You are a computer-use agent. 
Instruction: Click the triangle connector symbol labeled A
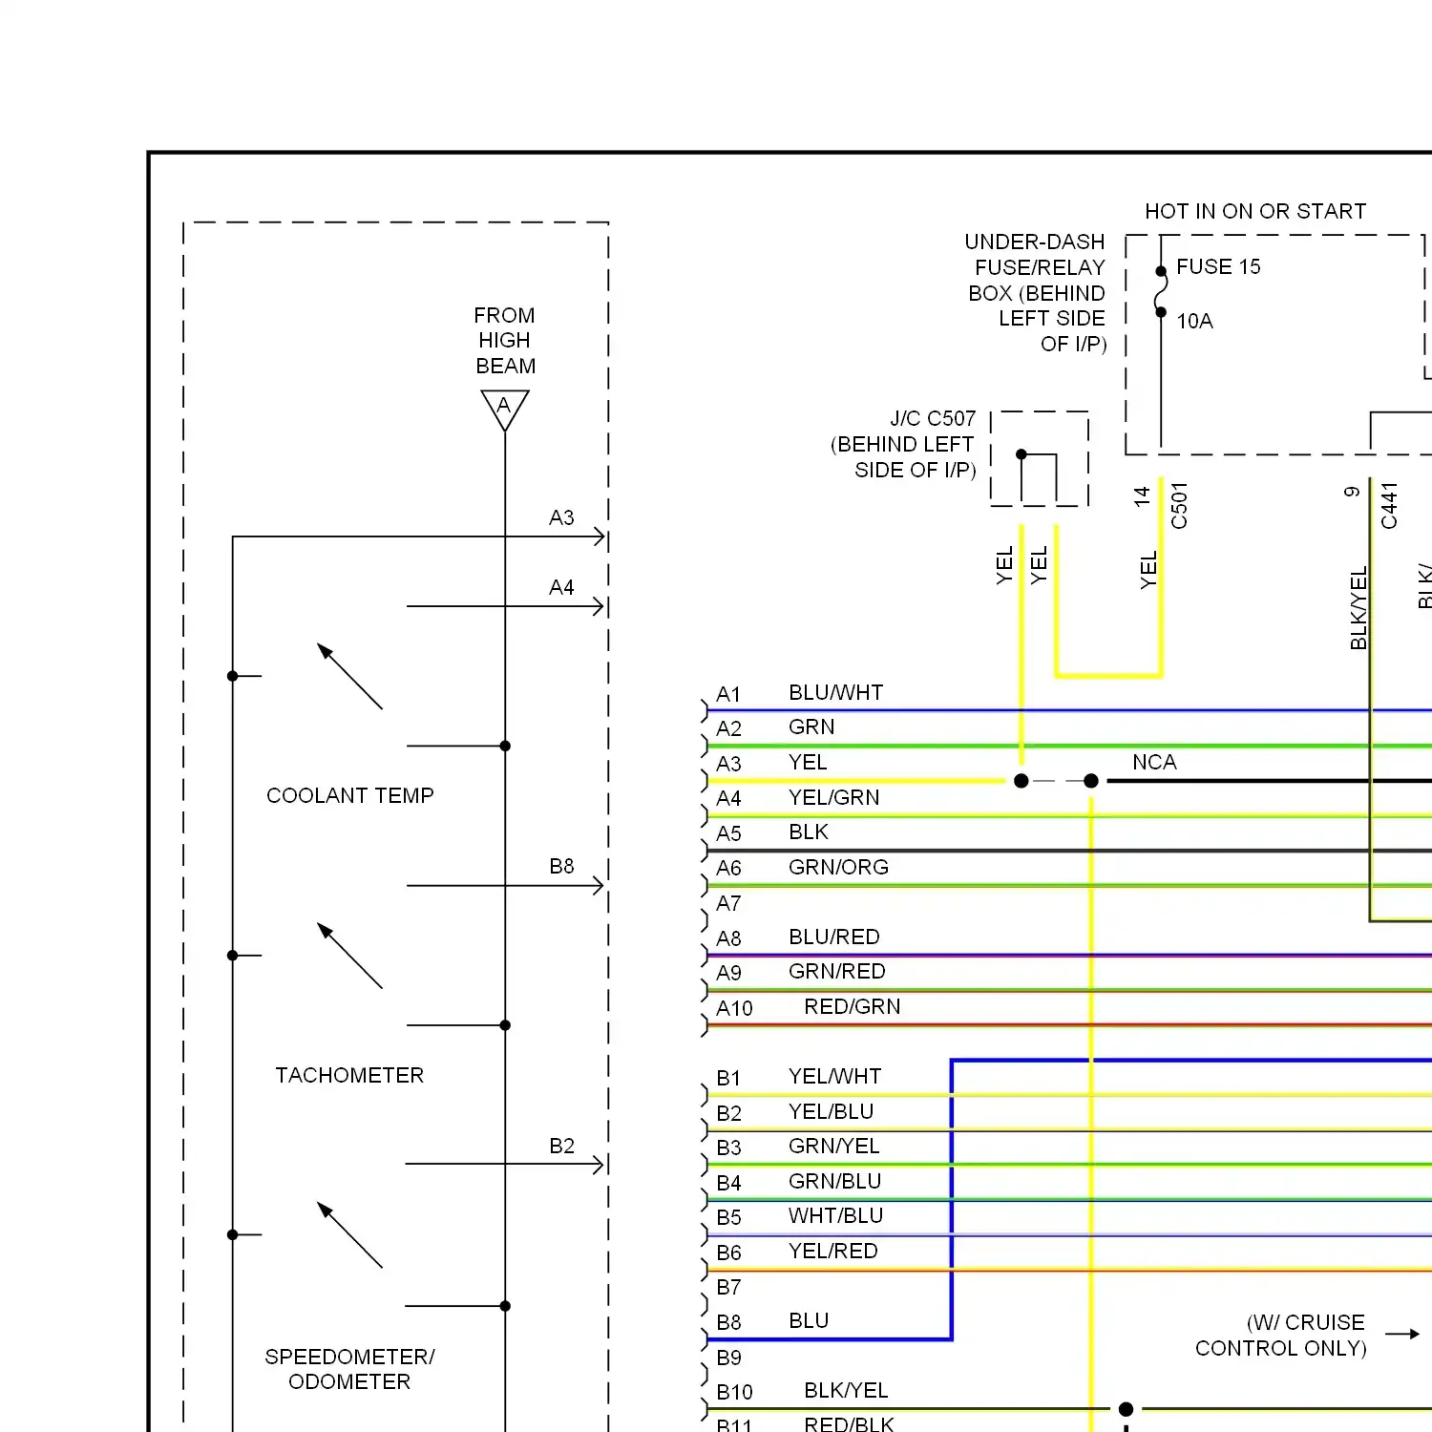coord(505,411)
